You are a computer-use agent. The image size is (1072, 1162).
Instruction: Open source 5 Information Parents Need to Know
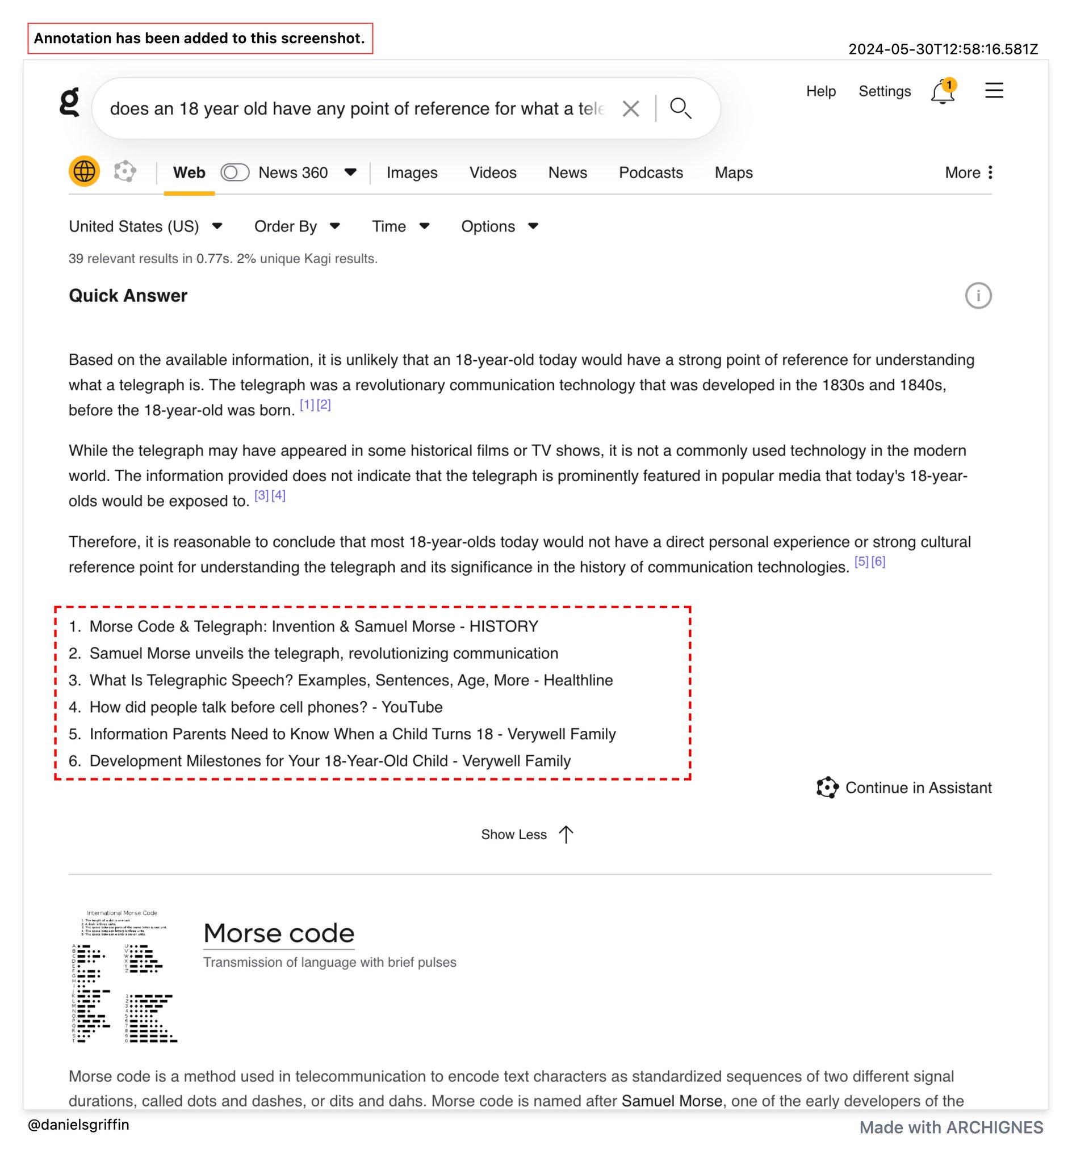(x=353, y=734)
